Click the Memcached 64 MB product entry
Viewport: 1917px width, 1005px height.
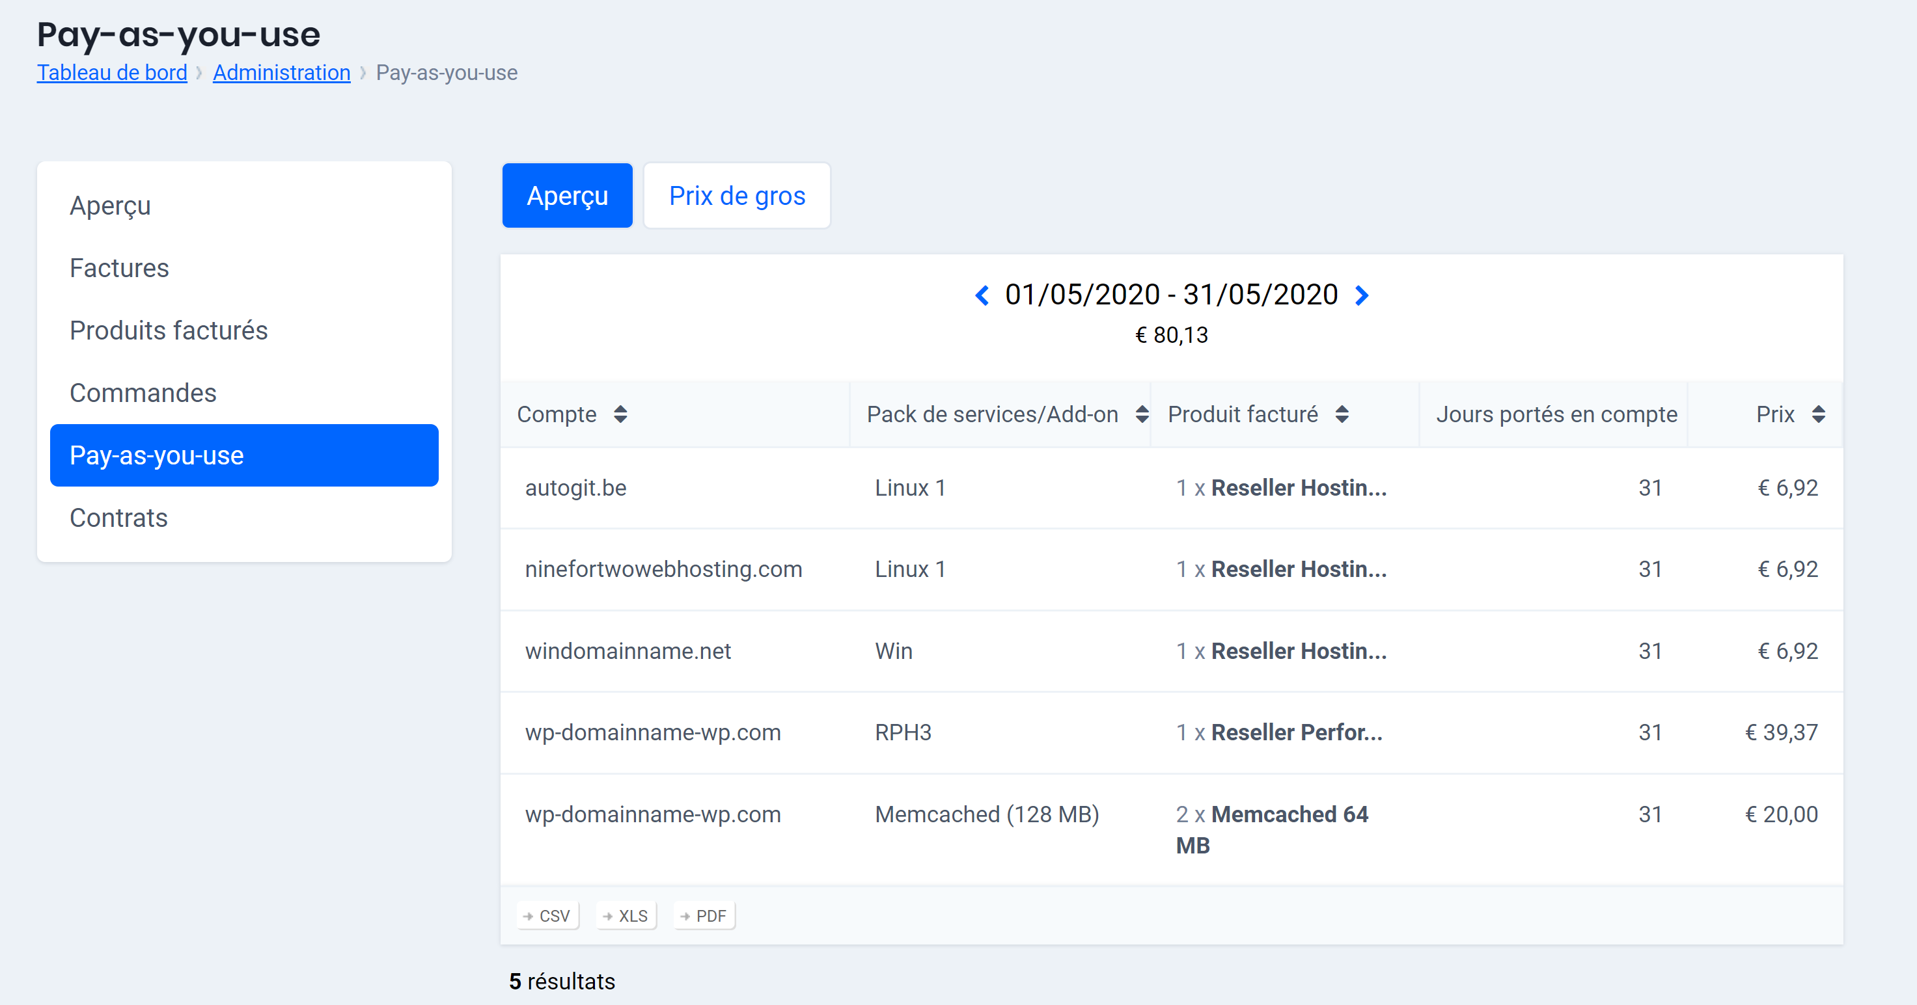(1272, 829)
